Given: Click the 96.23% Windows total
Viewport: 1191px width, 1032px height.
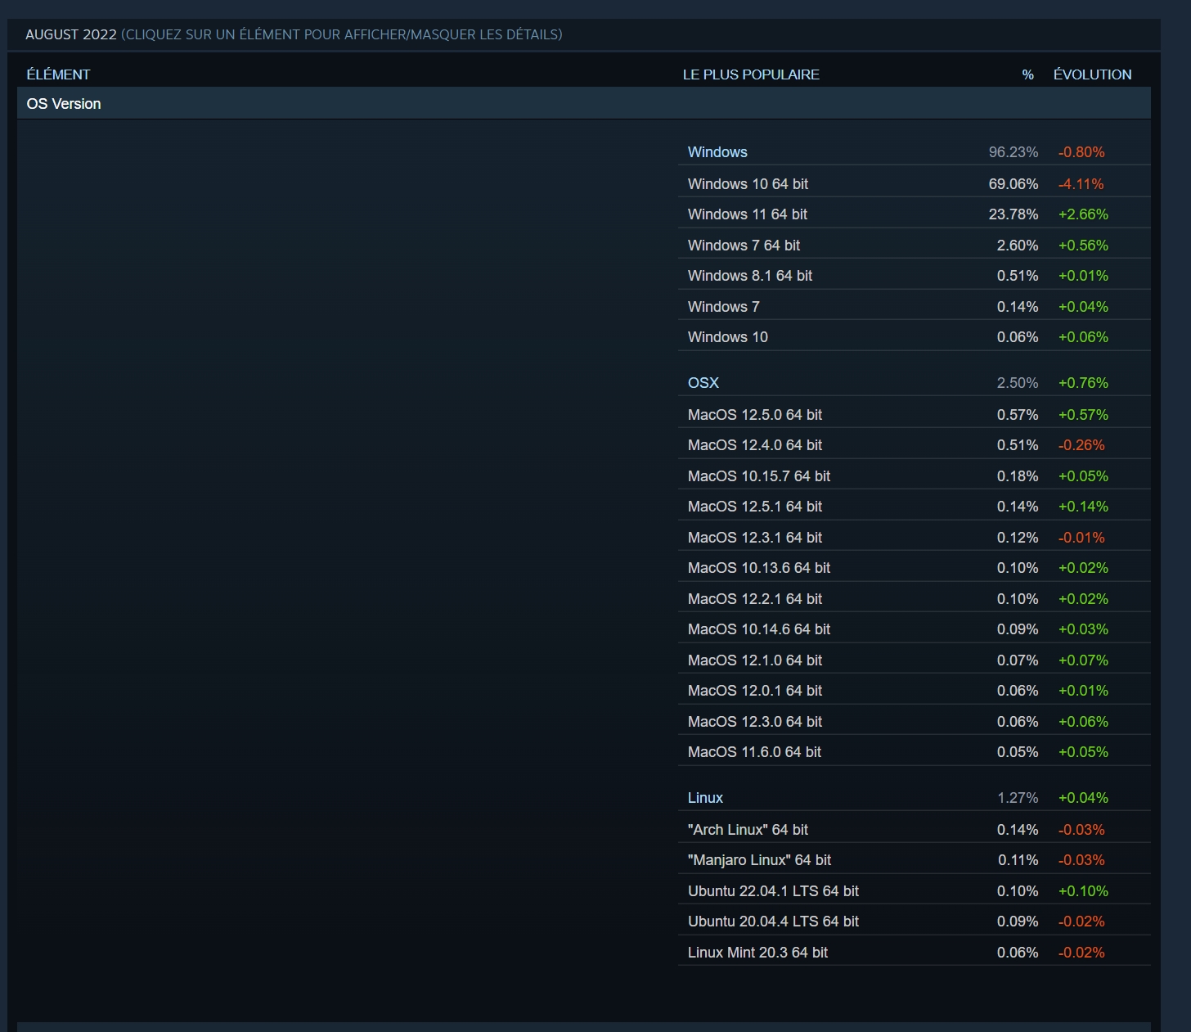Looking at the screenshot, I should 1013,152.
